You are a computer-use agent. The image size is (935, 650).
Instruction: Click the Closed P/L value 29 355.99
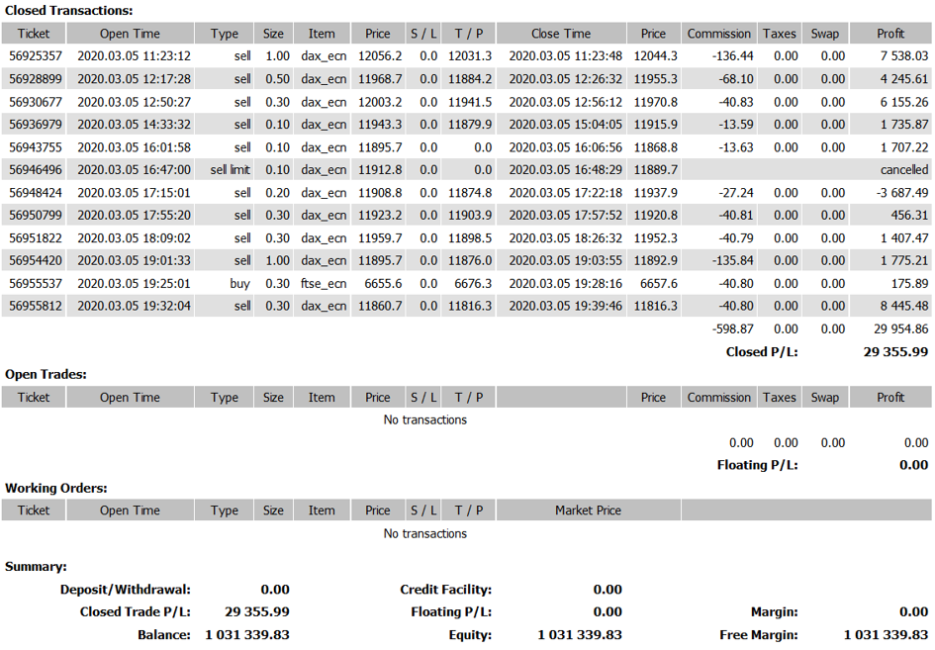(x=895, y=352)
